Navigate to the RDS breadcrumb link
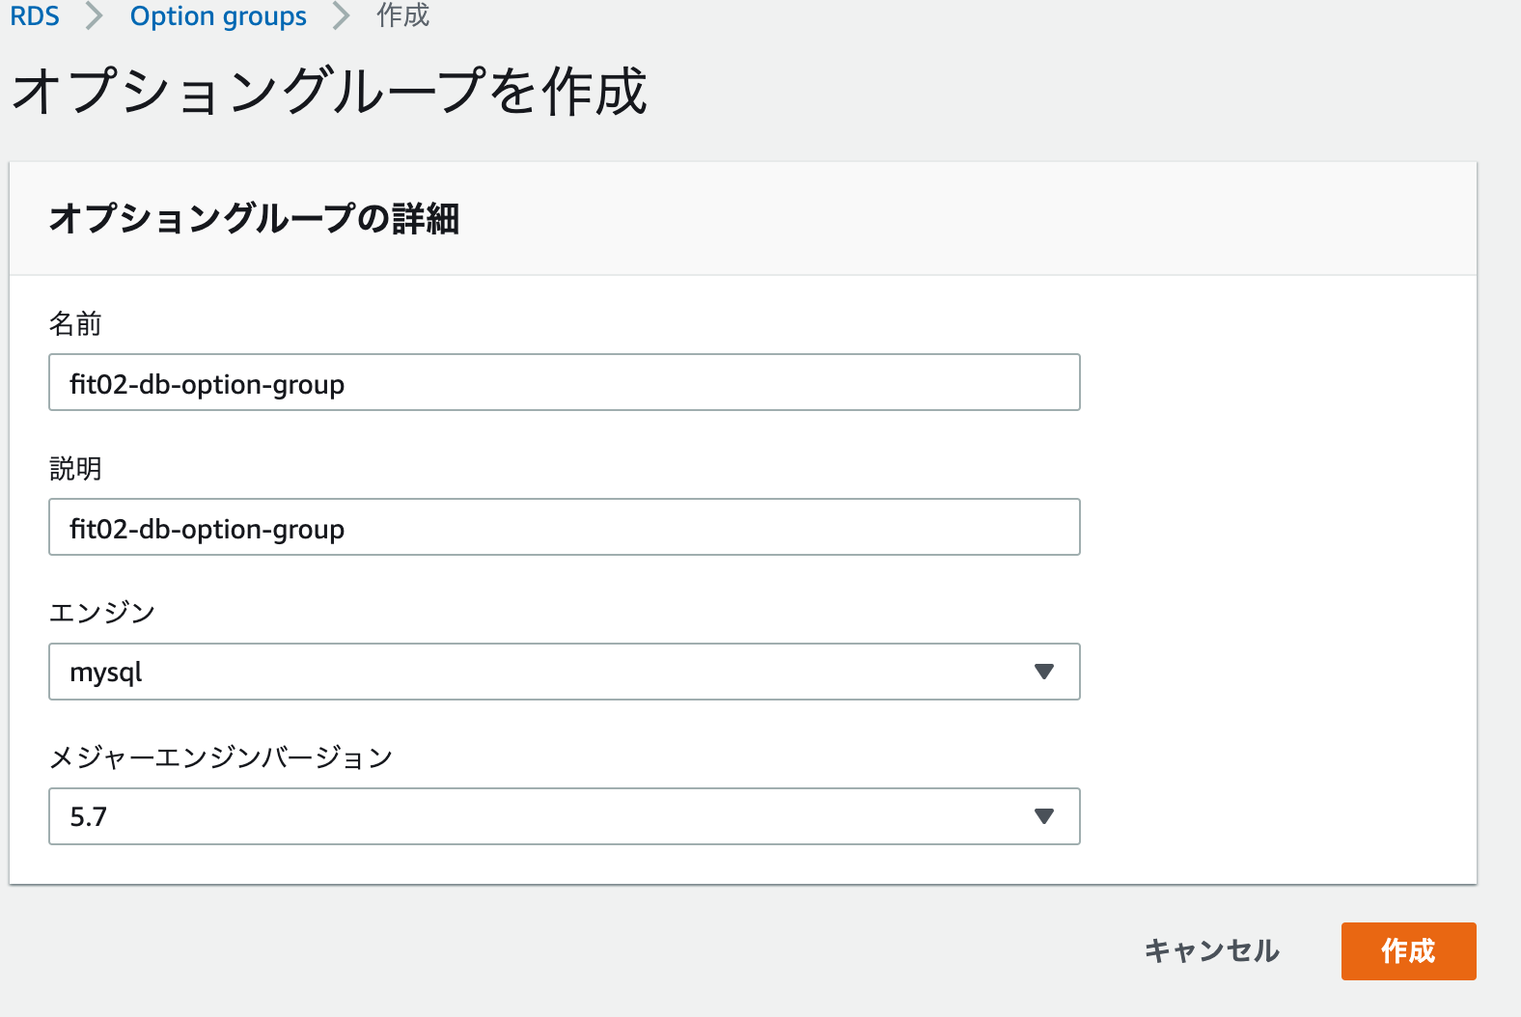This screenshot has height=1017, width=1521. pos(35,16)
